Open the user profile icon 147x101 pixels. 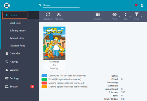click(x=142, y=5)
